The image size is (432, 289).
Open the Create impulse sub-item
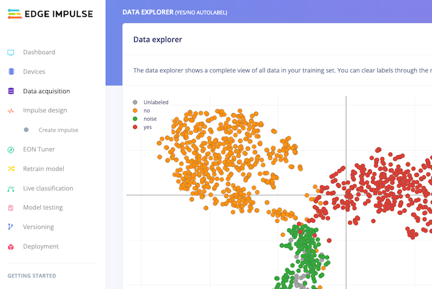tap(58, 130)
